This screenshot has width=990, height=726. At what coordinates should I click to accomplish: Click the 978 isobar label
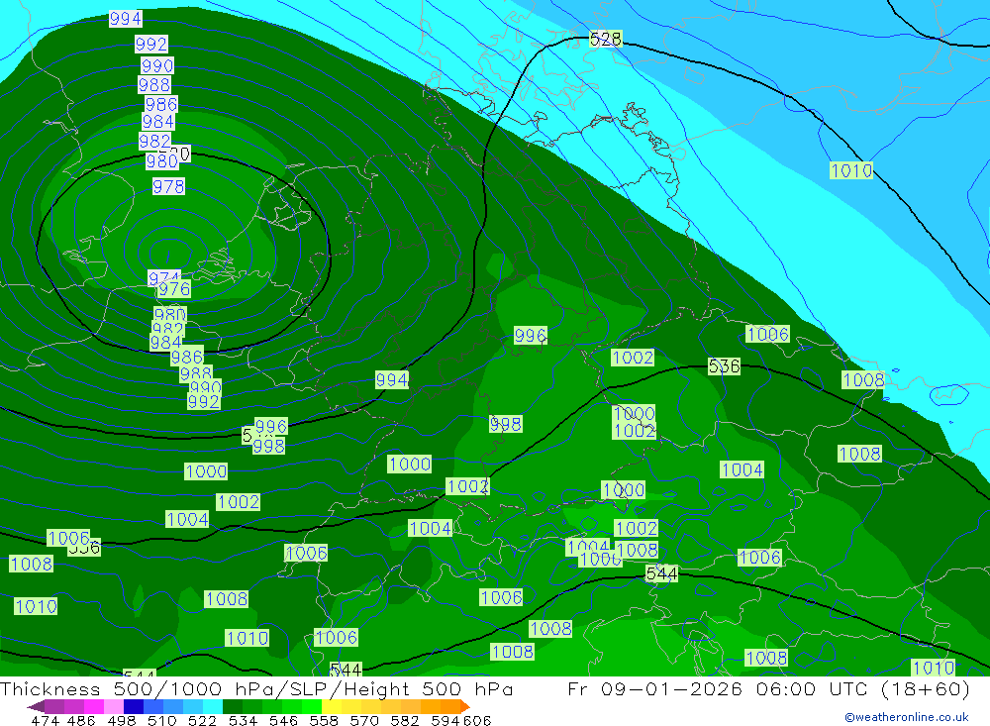168,186
